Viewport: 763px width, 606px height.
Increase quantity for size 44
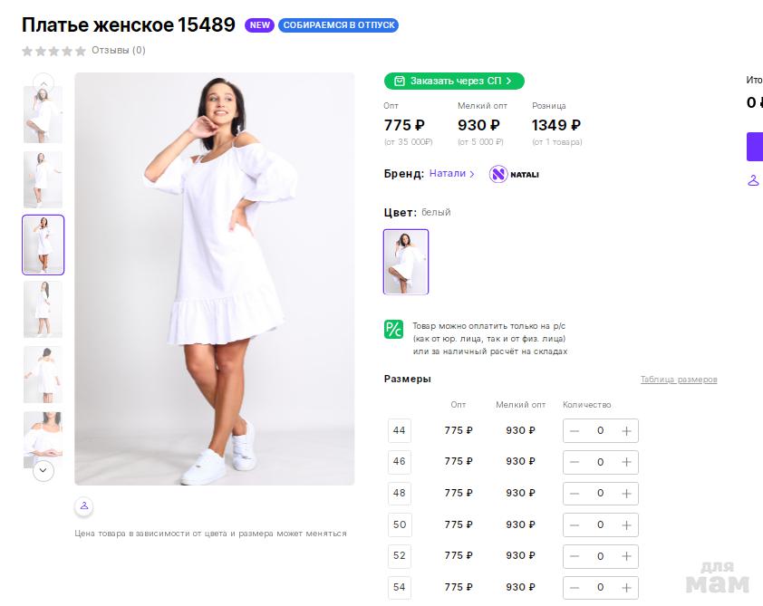click(x=626, y=431)
